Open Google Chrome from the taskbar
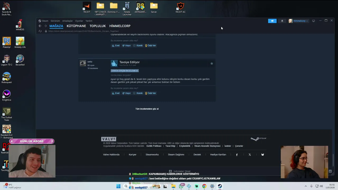 [x=204, y=186]
